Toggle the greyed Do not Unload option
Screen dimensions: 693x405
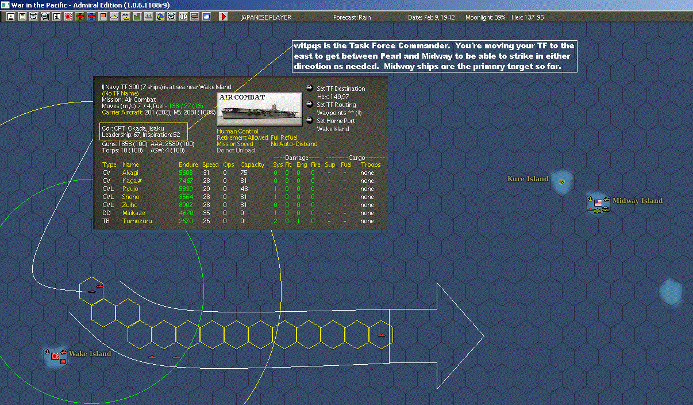tap(236, 150)
